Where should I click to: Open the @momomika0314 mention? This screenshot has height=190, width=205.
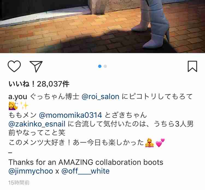(x=70, y=115)
